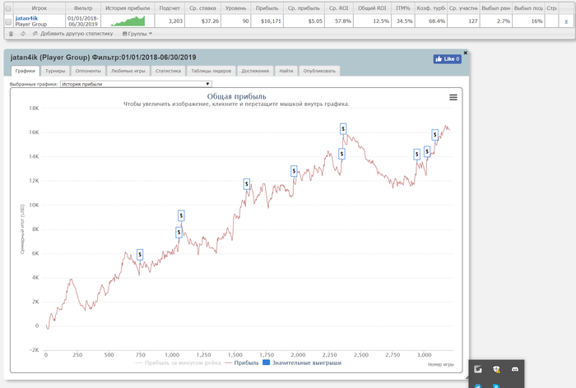This screenshot has width=576, height=388.
Task: Open the 'Статистика' tab
Action: 168,71
